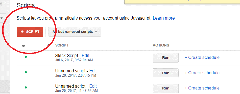Click green status dot of Slack Script
The image size is (240, 94).
[26, 57]
